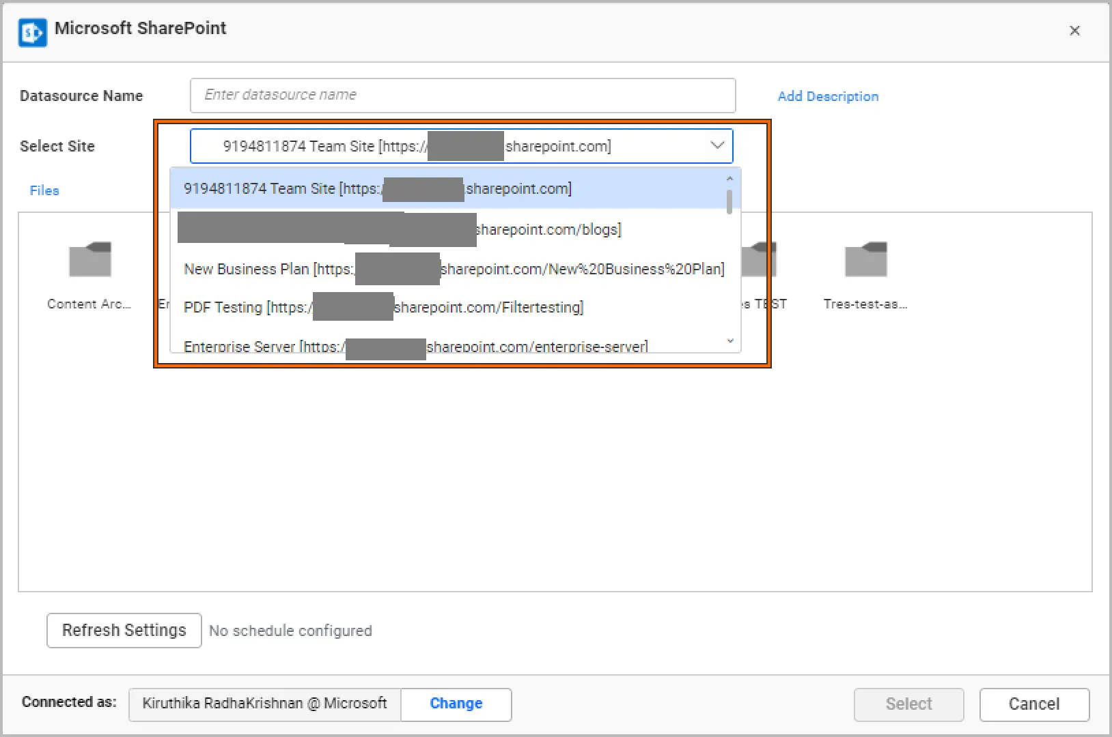Click Change to switch connected account
Viewport: 1112px width, 737px height.
456,704
